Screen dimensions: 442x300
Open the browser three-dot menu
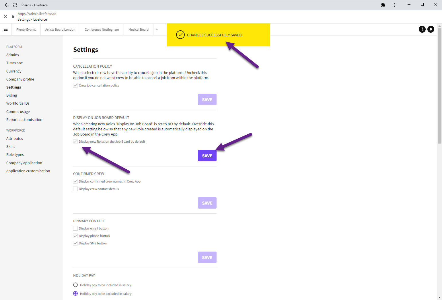pos(395,5)
